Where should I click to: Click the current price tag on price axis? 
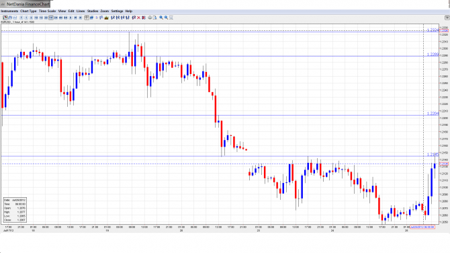pyautogui.click(x=444, y=164)
